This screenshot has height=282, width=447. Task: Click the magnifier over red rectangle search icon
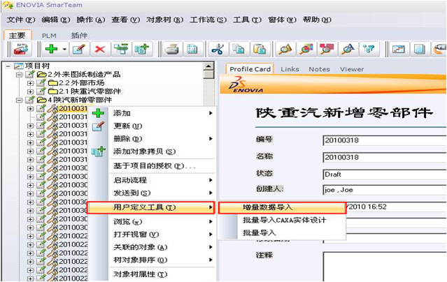[x=327, y=50]
